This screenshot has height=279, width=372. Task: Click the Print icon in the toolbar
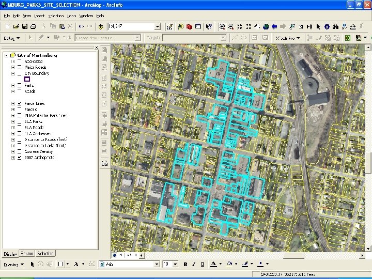(33, 26)
